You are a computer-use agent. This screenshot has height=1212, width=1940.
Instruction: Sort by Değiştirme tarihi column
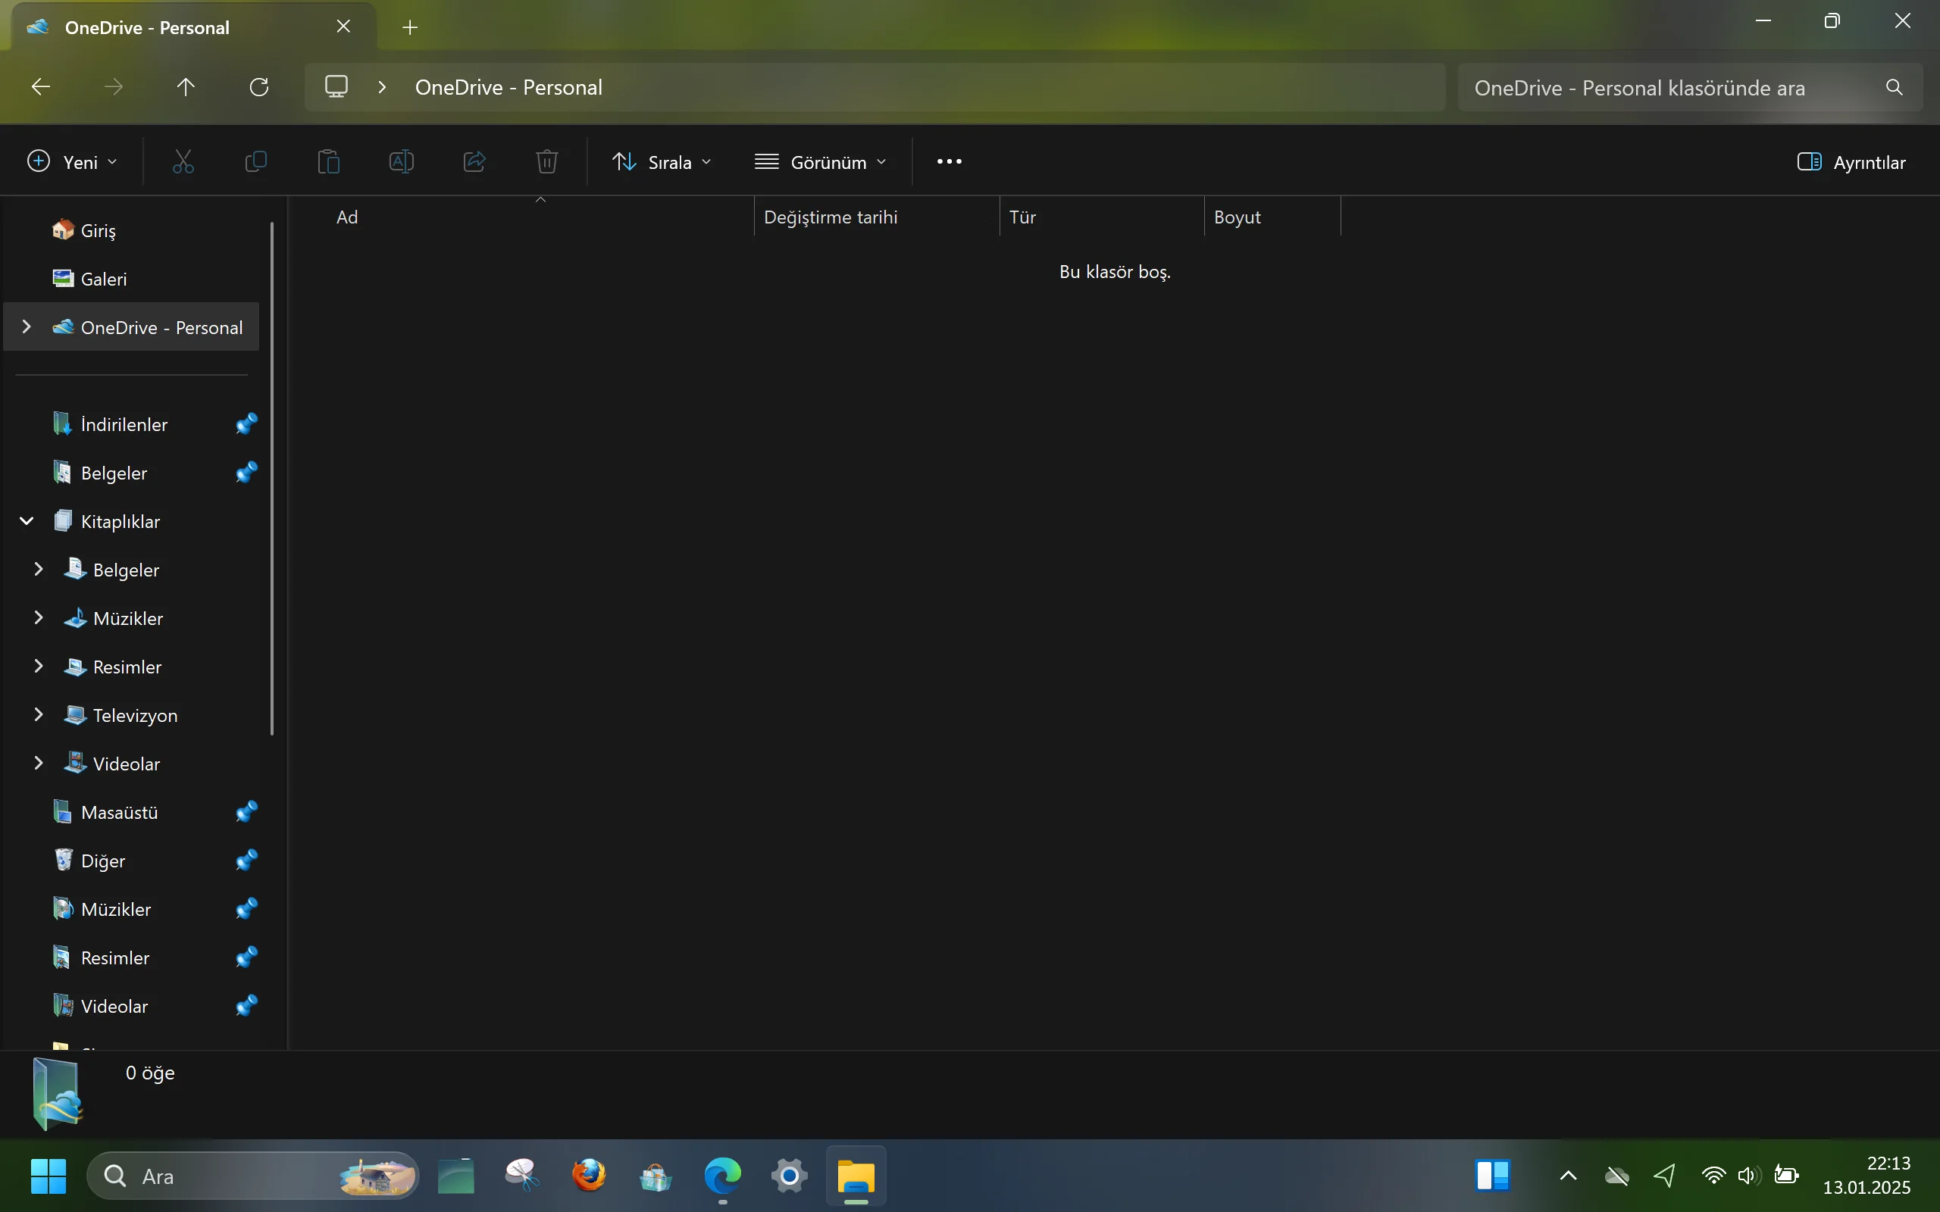[877, 217]
